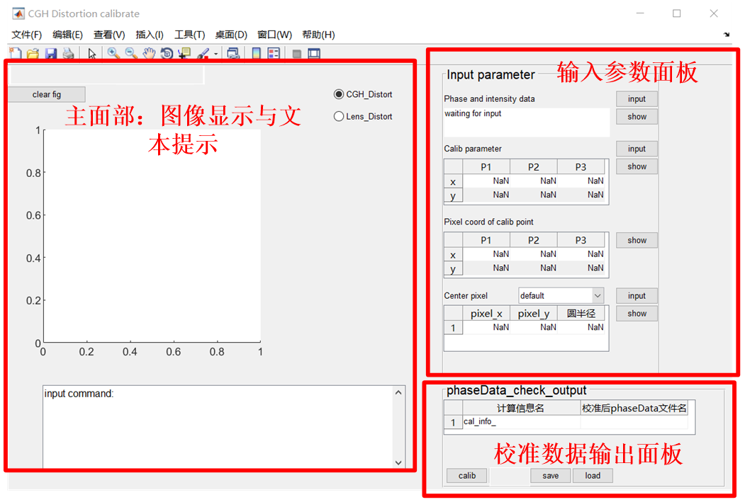Select the Zoom Out magnifier tool
Screen dimensions: 745x502
pyautogui.click(x=131, y=53)
